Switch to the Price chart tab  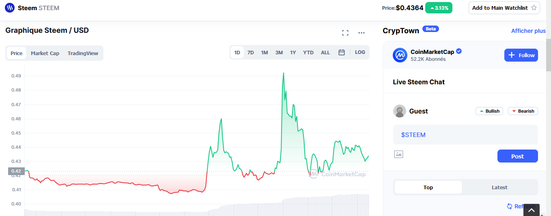coord(17,53)
